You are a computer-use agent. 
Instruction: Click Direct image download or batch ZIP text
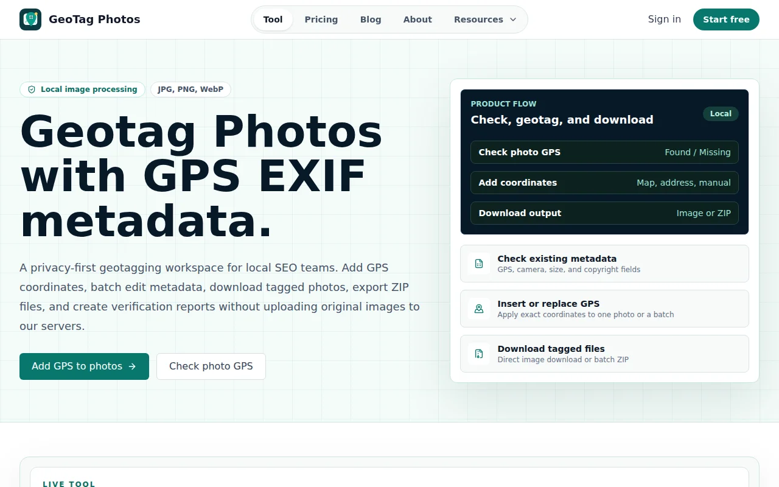point(563,360)
